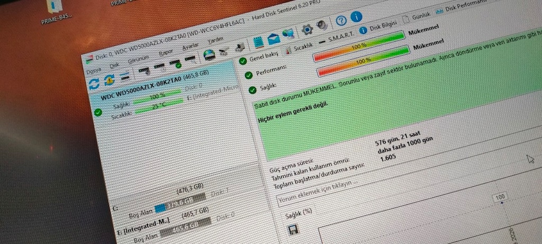
Task: Click the globe over disk toolbar icon
Action: (x=209, y=55)
